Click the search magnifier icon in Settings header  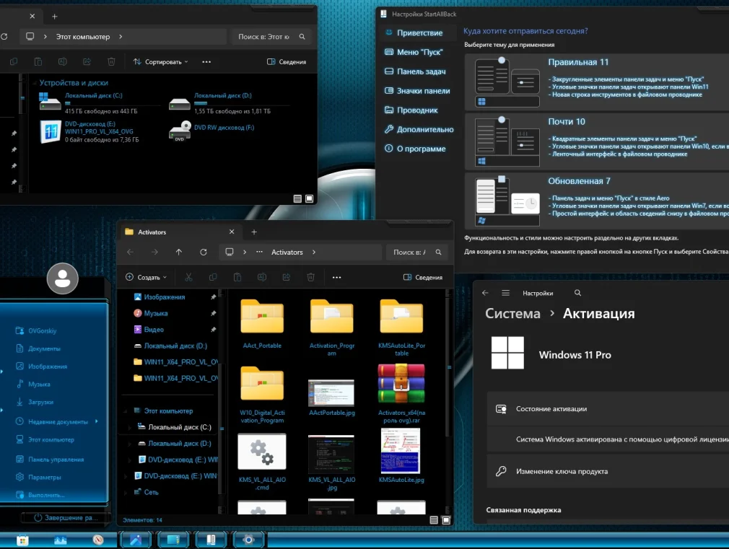coord(577,293)
